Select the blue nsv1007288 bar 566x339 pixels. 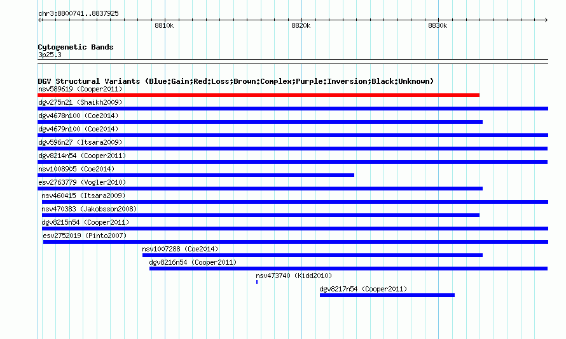coord(313,255)
